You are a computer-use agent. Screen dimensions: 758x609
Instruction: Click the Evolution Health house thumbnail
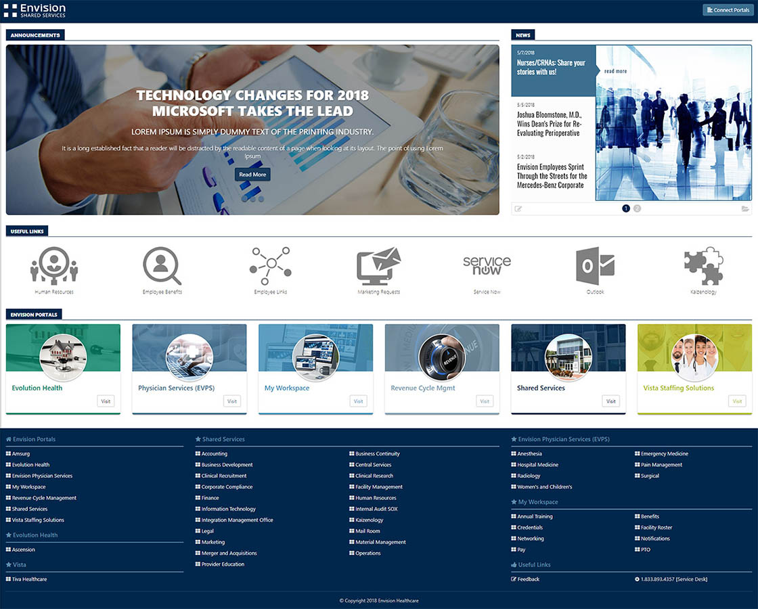pyautogui.click(x=63, y=358)
